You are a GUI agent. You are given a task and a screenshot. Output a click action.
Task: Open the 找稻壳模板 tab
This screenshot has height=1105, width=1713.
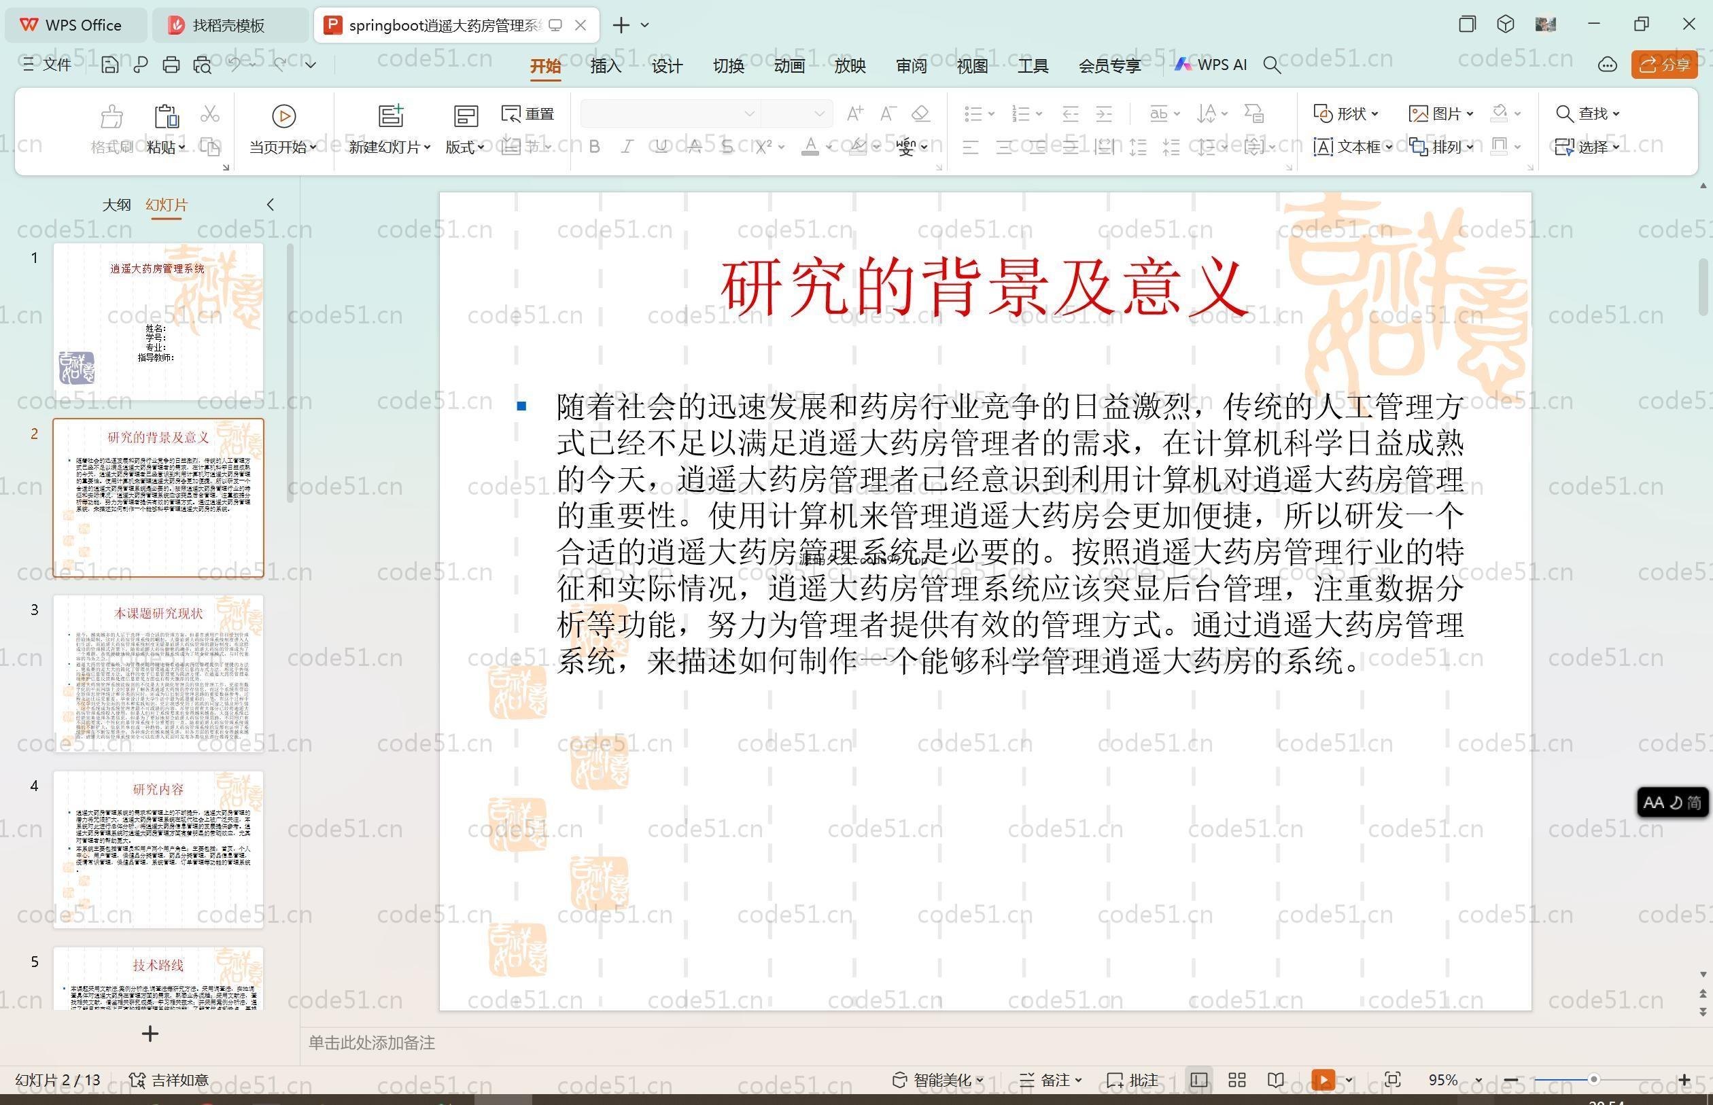[x=229, y=25]
